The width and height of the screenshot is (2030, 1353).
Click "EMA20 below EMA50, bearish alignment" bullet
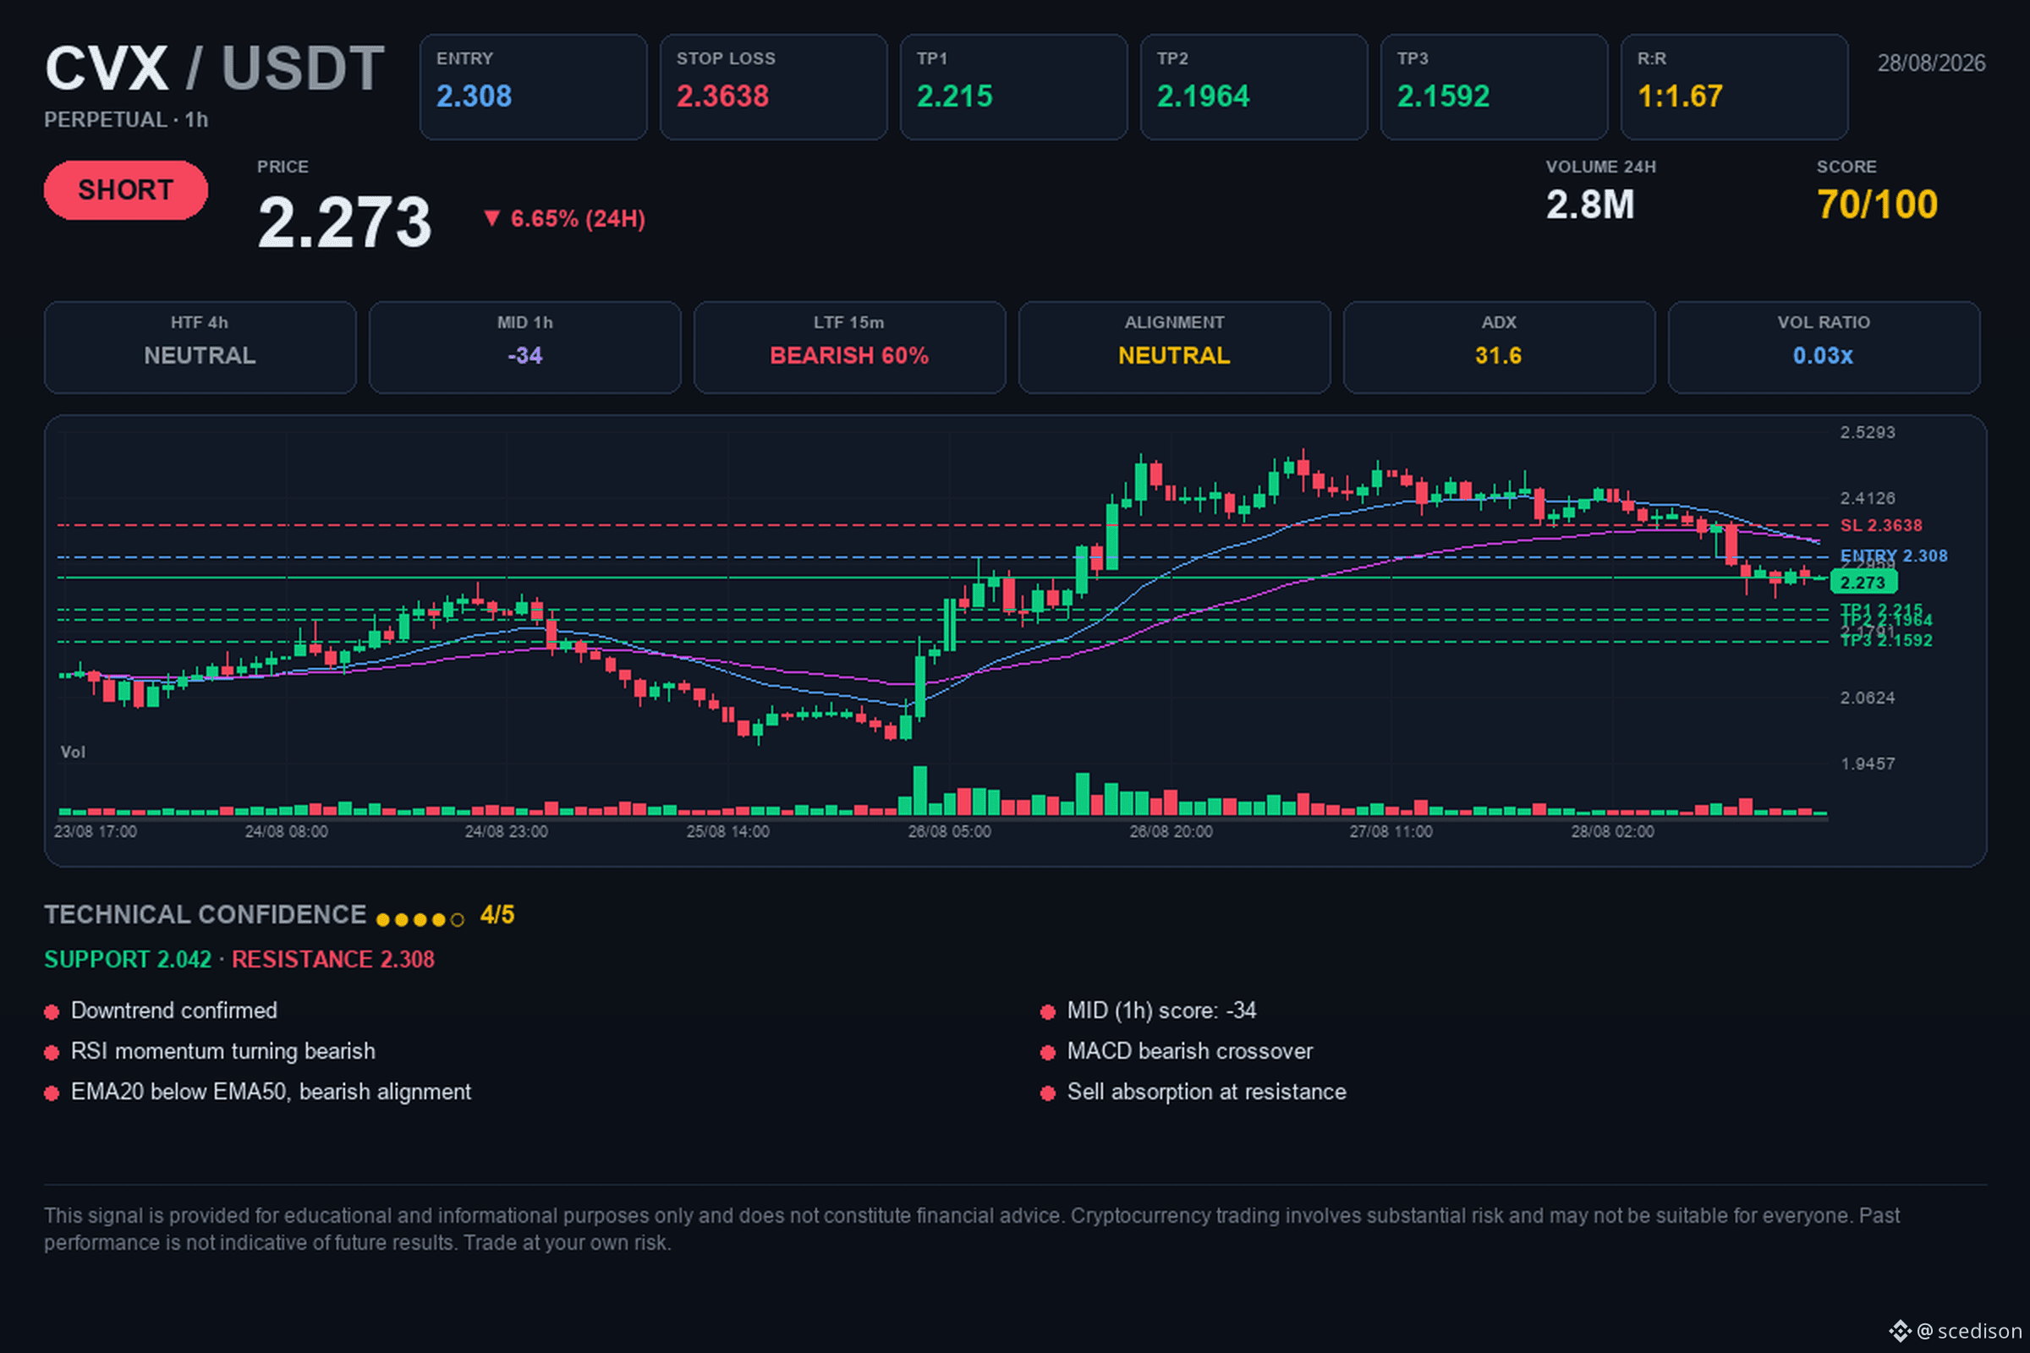tap(258, 1092)
